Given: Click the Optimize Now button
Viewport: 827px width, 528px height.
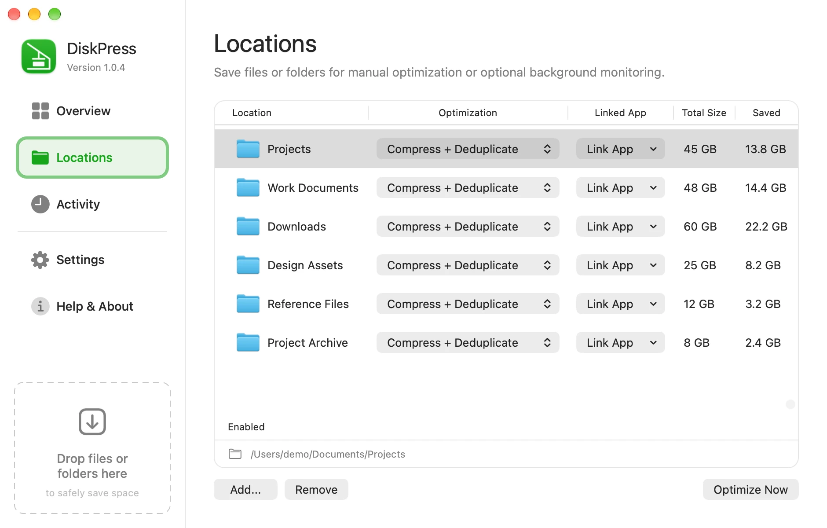Looking at the screenshot, I should click(x=750, y=489).
